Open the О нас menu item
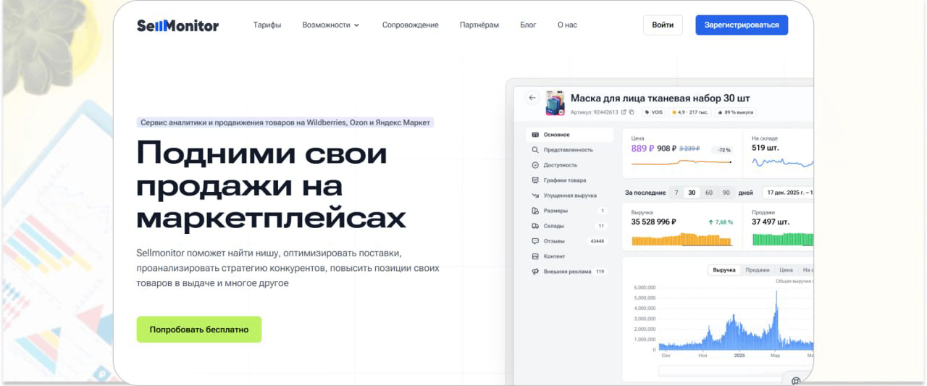The width and height of the screenshot is (927, 386). 567,25
